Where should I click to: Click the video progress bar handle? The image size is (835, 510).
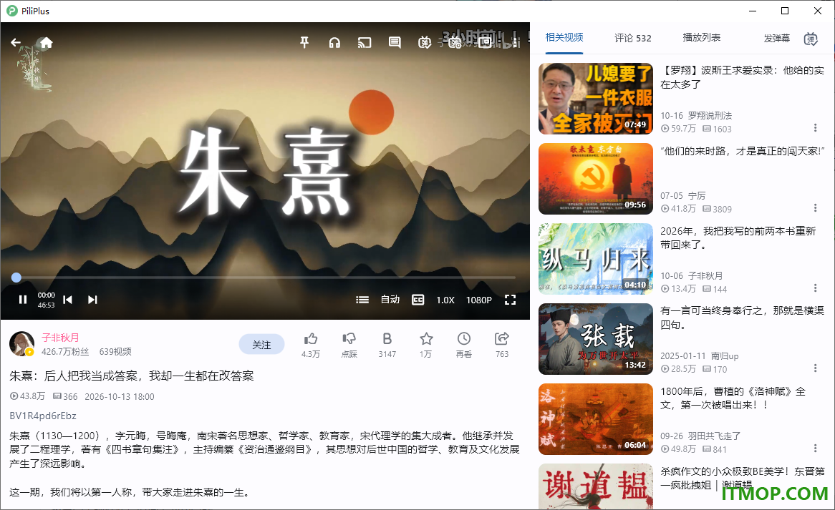(x=16, y=277)
